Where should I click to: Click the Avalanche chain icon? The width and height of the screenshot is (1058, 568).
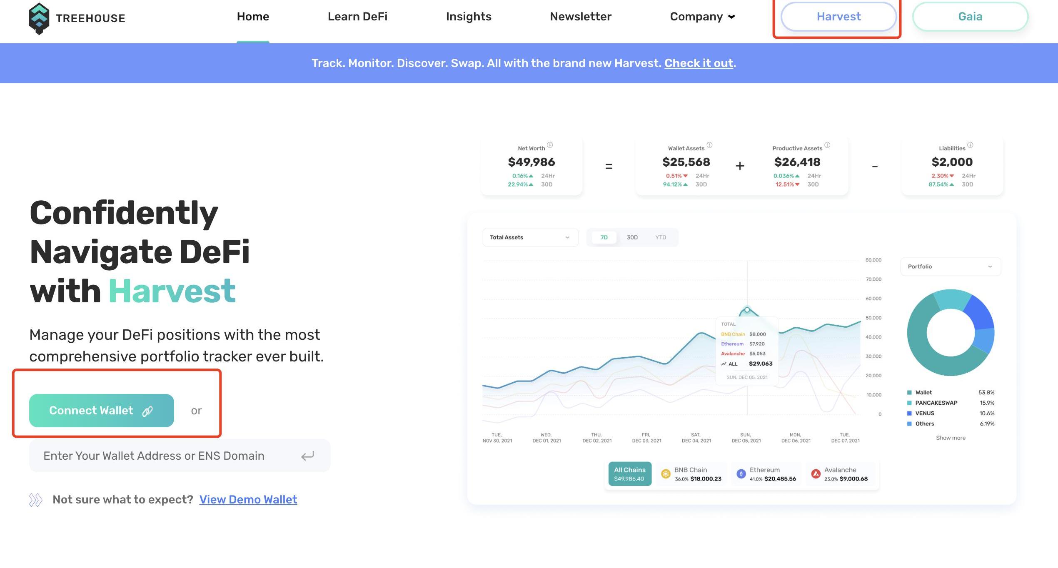(x=816, y=474)
